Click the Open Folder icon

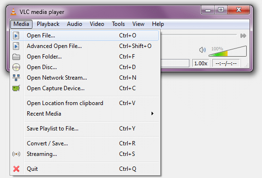(x=16, y=57)
